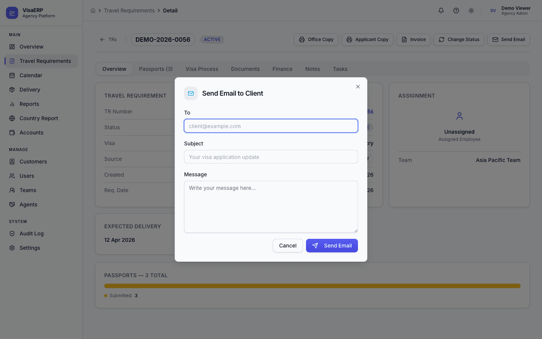The image size is (542, 339).
Task: Open Settings from the sidebar
Action: tap(30, 248)
